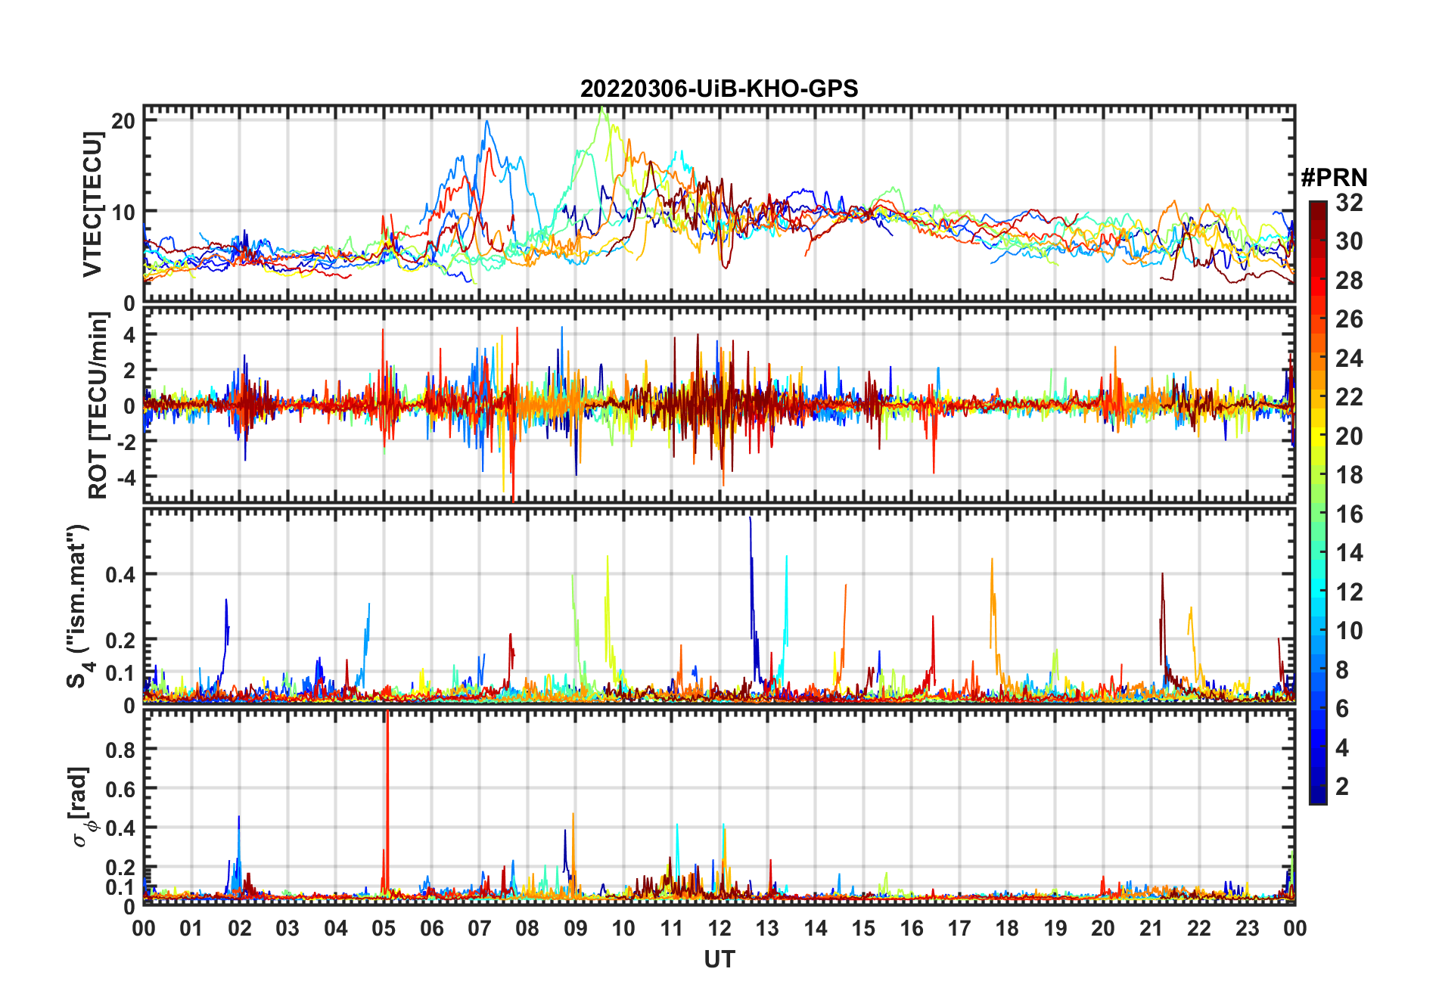Click the PRN colorbar tick label "10"
The width and height of the screenshot is (1439, 1006).
pos(1349,631)
